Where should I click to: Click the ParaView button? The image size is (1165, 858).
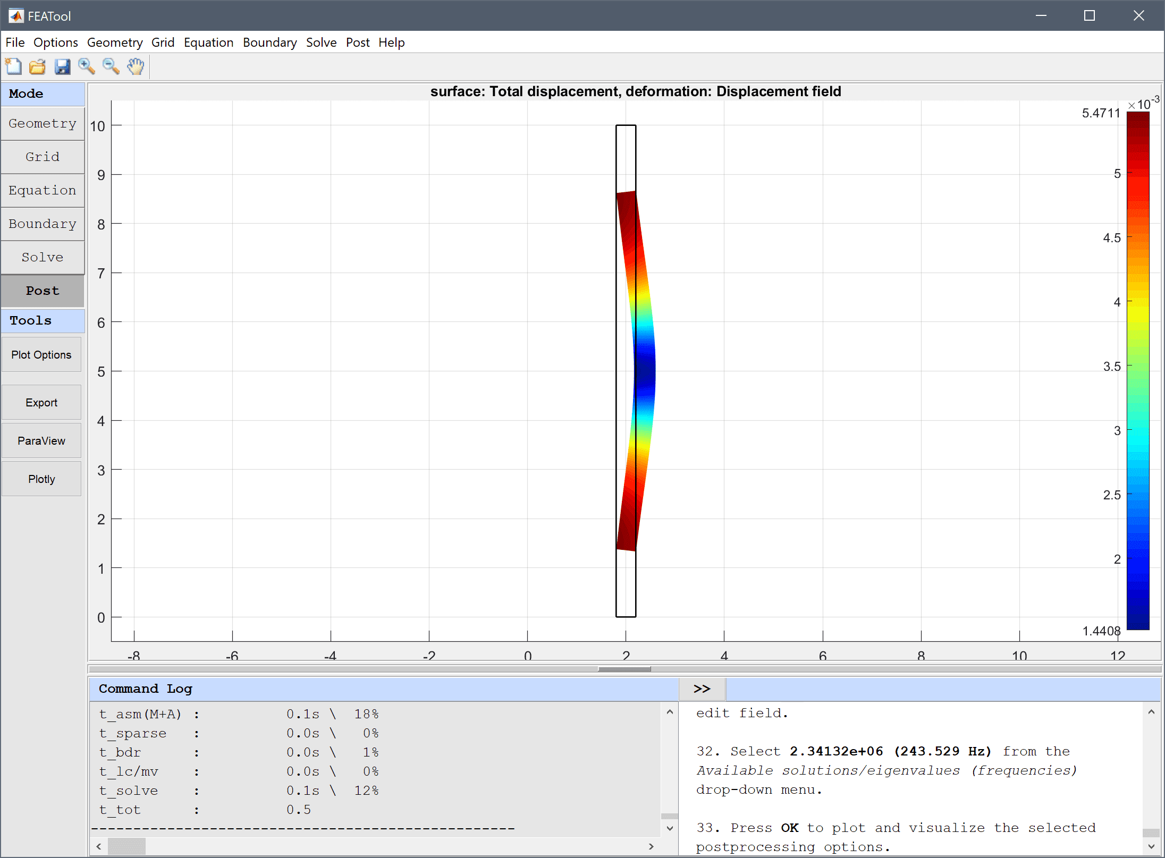tap(41, 441)
